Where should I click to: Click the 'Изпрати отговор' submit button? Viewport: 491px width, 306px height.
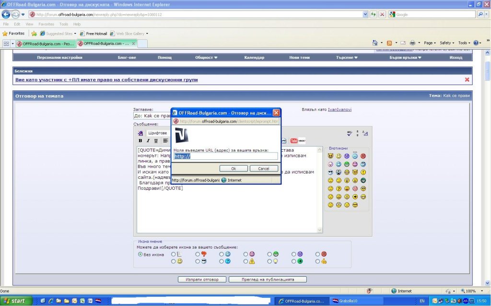(x=201, y=279)
